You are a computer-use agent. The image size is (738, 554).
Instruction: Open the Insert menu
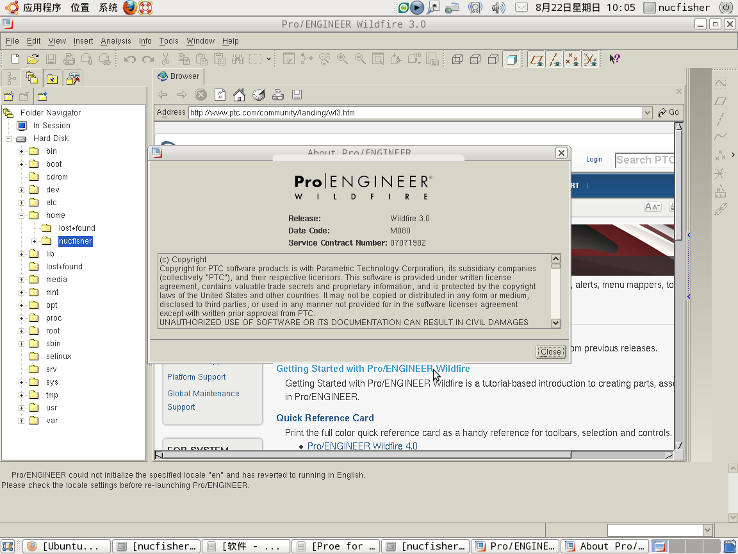[x=83, y=41]
